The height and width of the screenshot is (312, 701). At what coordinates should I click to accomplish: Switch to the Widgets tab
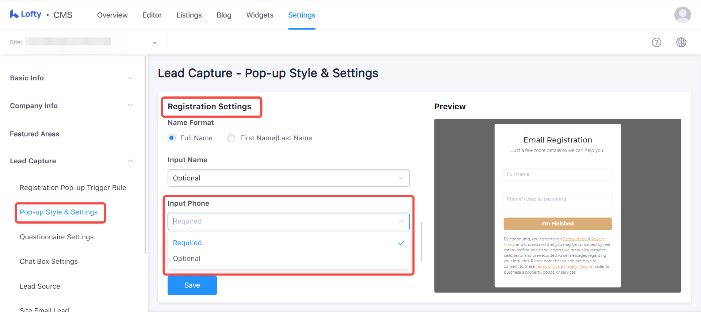pos(260,15)
